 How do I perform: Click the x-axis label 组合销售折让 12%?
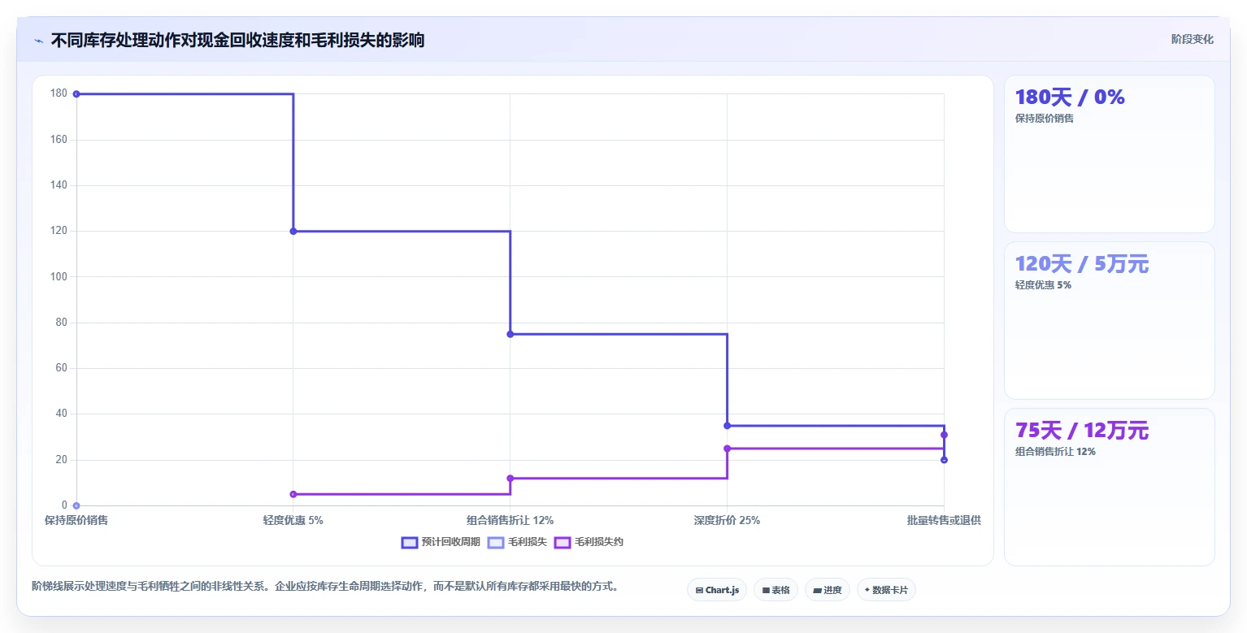[511, 520]
